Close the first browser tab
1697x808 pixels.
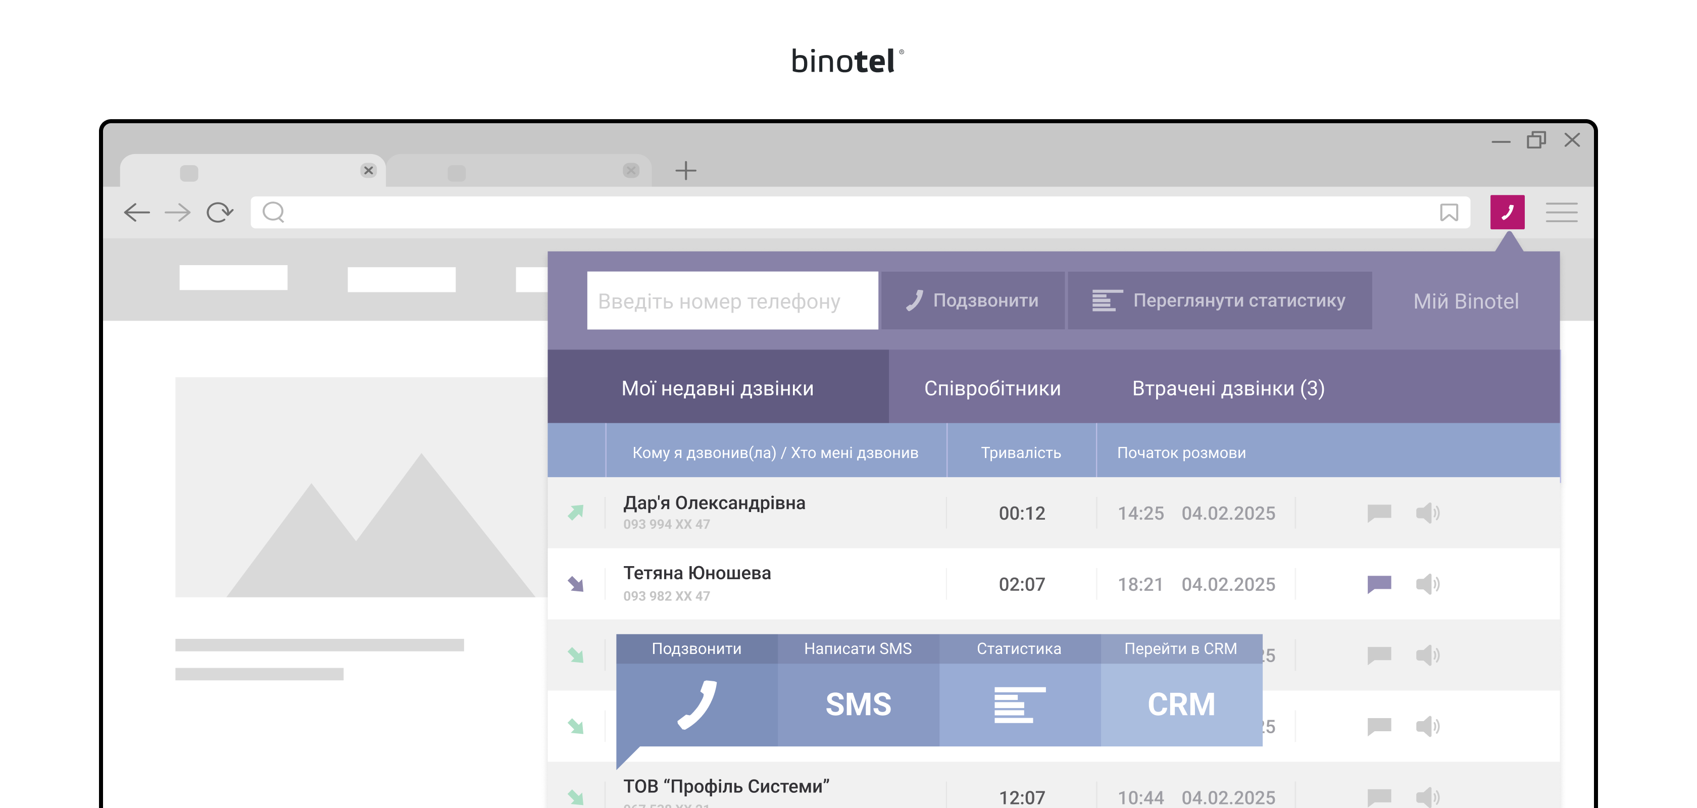(368, 171)
